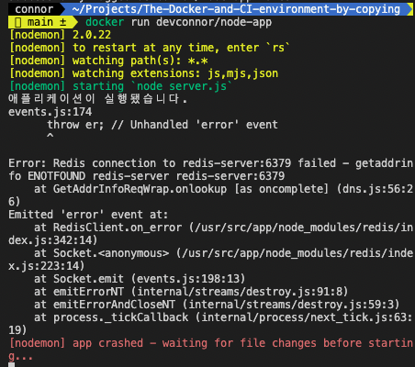Click the red '[nodemon] app crashed' line
415x367 pixels.
[x=211, y=343]
